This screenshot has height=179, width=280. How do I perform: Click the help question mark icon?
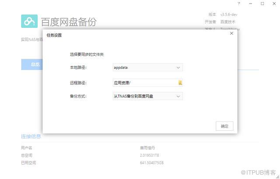coord(239,3)
